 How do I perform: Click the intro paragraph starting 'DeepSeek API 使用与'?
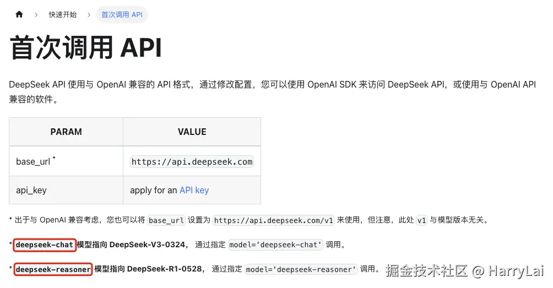click(273, 91)
